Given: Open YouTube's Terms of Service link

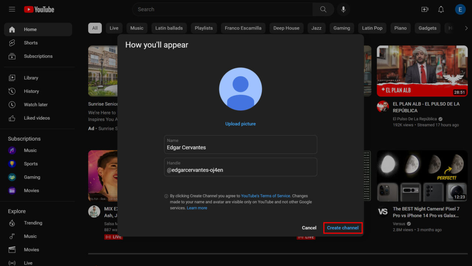Looking at the screenshot, I should [265, 196].
